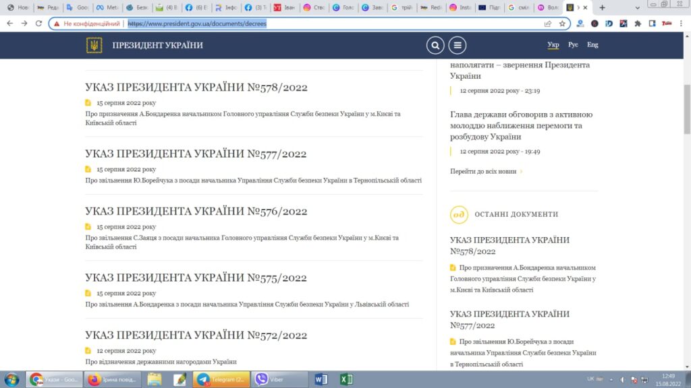Click the address bar URL field
The width and height of the screenshot is (691, 388).
tap(337, 23)
